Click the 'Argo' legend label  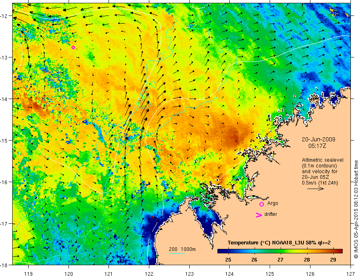point(273,203)
